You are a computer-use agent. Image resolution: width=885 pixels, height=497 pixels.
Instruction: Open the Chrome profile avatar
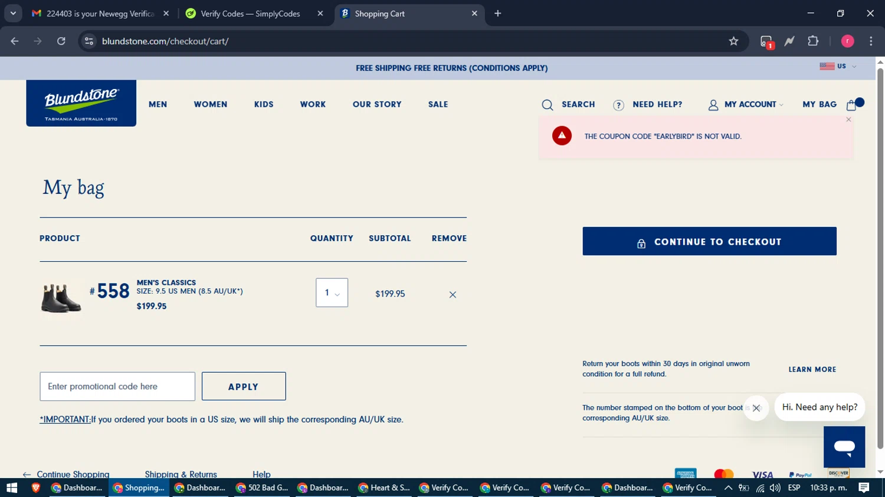pyautogui.click(x=847, y=41)
